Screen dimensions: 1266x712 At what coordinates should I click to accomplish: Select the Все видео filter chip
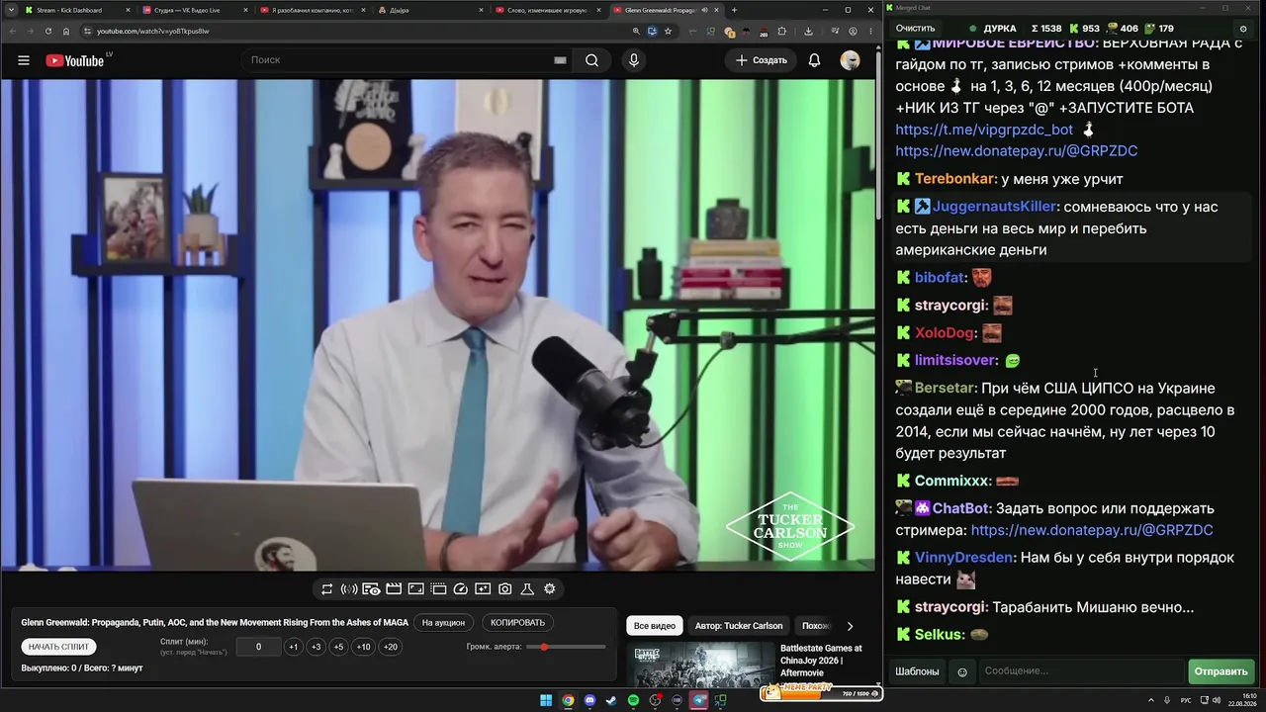(x=655, y=626)
